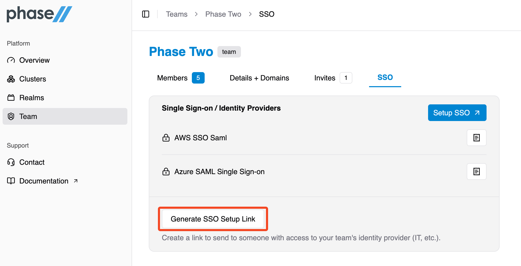Click Generate SSO Setup Link
Viewport: 521px width, 266px height.
coord(213,219)
